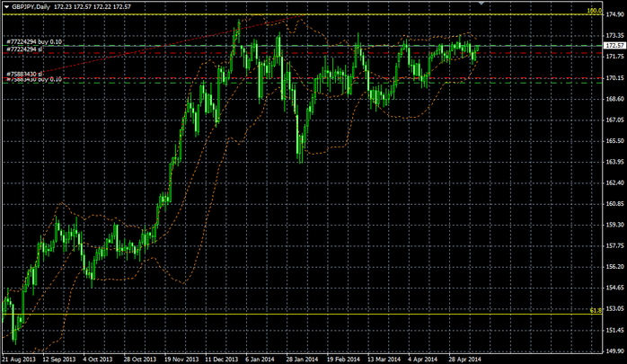This screenshot has width=627, height=364.
Task: Click the 13 Mar 2014 date label
Action: tap(384, 360)
